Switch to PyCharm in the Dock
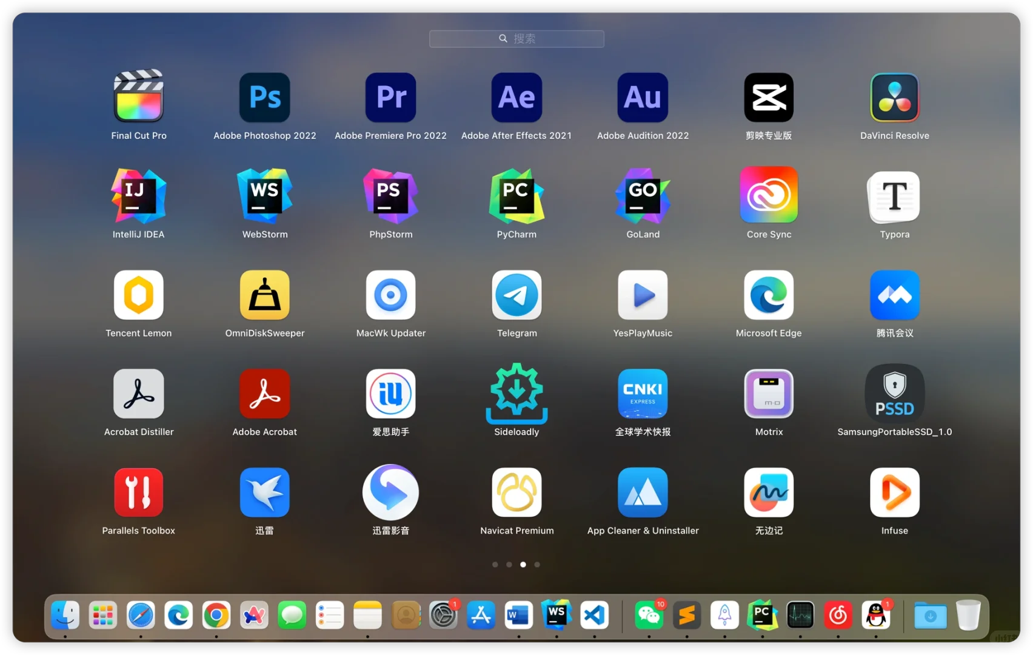Screen dimensions: 1033x655 [763, 616]
